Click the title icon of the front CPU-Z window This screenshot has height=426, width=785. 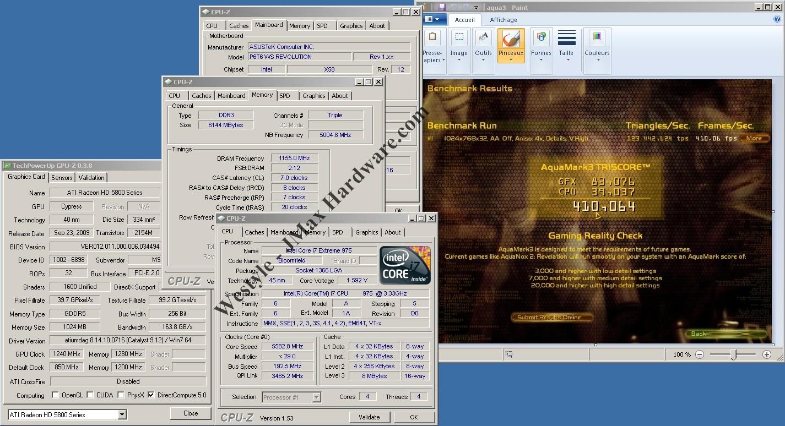pos(221,219)
